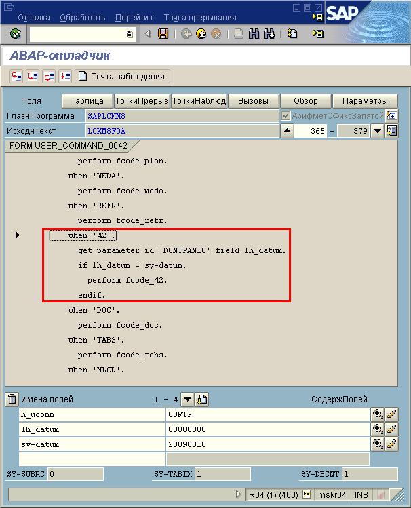Click the display source icon beside line 379

click(x=391, y=131)
